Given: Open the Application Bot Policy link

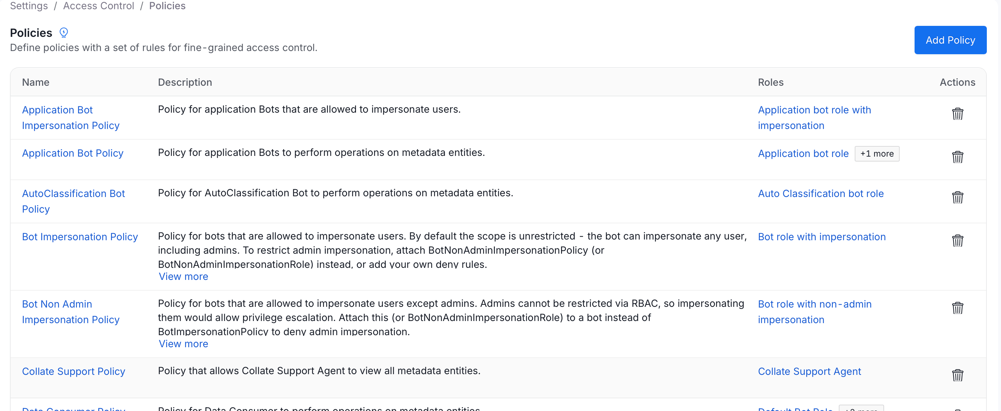Looking at the screenshot, I should pyautogui.click(x=73, y=153).
